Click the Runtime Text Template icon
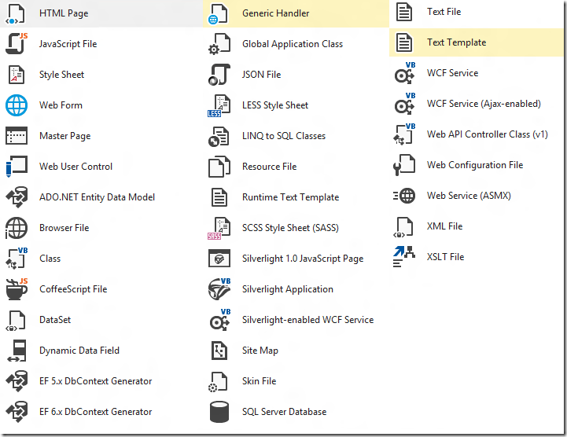This screenshot has height=437, width=567. (219, 197)
